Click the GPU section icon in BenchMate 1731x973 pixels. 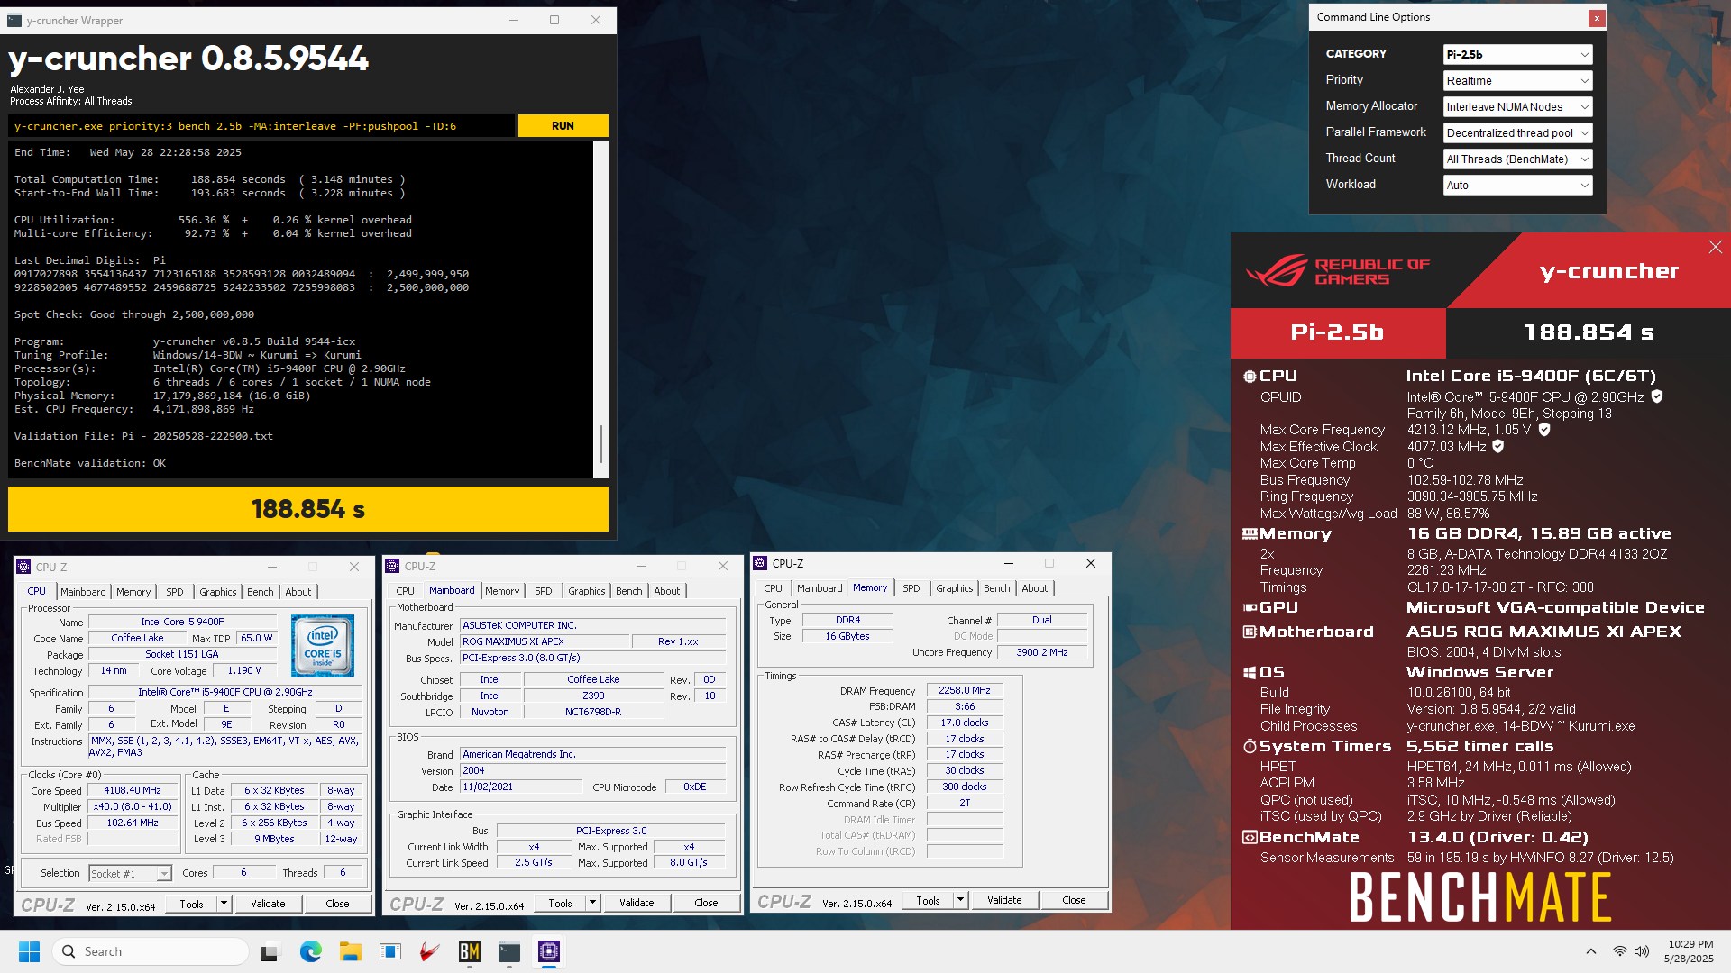(1250, 608)
